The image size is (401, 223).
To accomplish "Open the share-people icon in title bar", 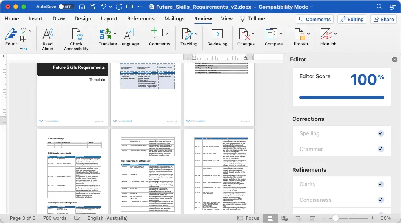I will [392, 7].
